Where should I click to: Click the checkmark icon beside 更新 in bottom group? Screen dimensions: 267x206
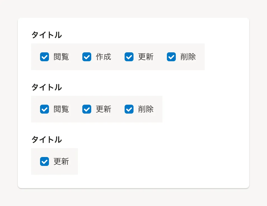(44, 161)
